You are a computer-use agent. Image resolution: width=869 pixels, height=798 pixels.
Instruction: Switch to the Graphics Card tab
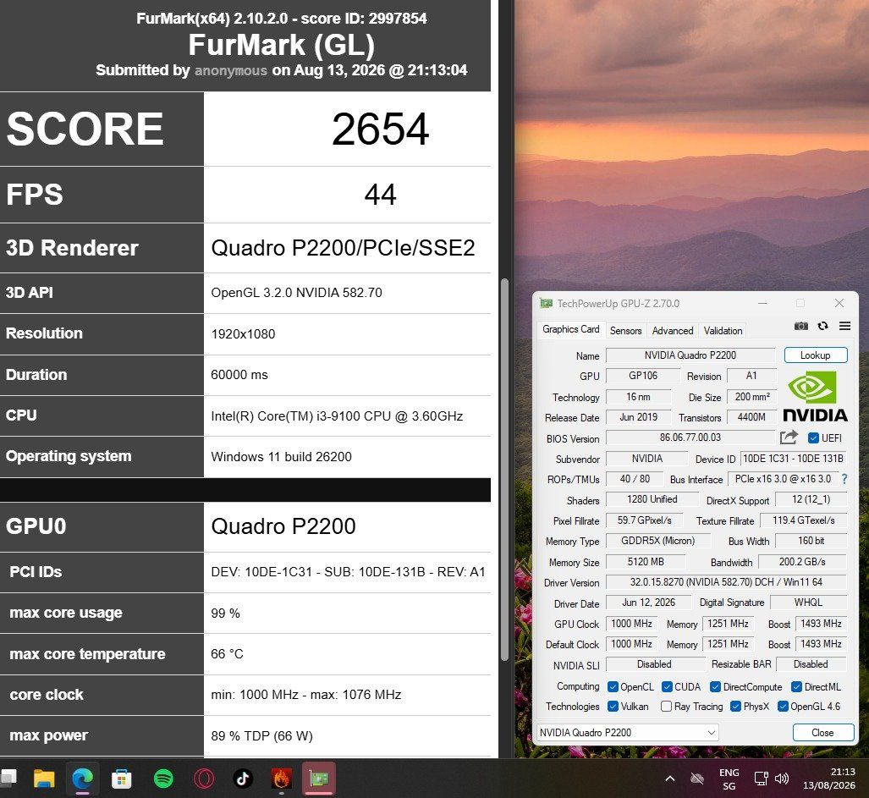(571, 329)
